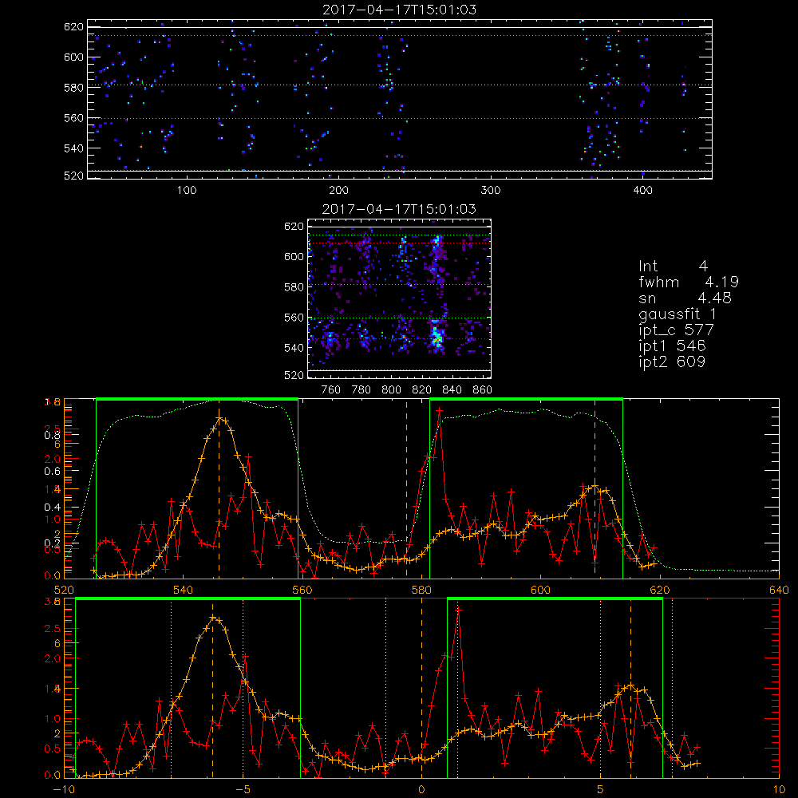The image size is (798, 798).
Task: Select the 'ipt2 609' annotation
Action: click(672, 361)
